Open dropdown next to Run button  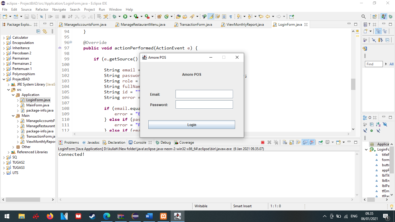pyautogui.click(x=130, y=16)
